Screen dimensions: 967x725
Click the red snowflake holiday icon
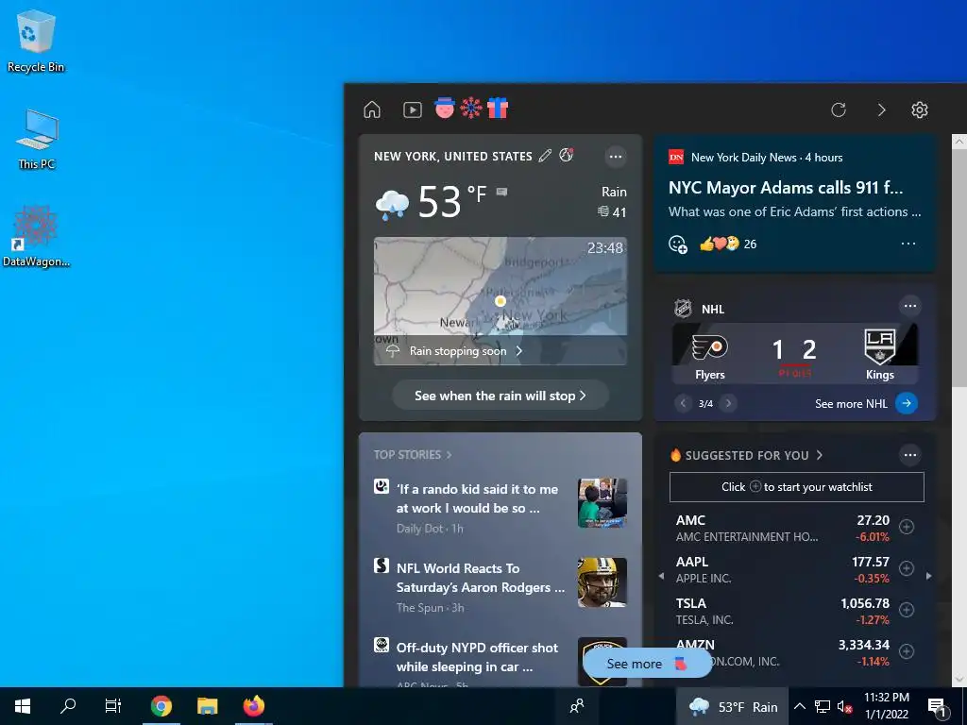tap(471, 109)
